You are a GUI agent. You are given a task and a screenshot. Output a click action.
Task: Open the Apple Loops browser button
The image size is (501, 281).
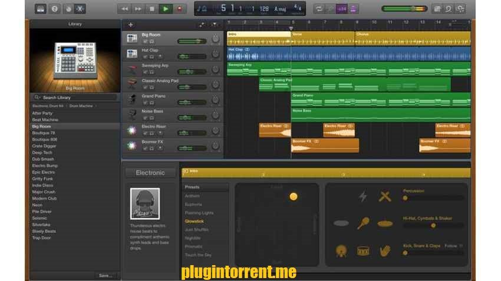point(449,9)
